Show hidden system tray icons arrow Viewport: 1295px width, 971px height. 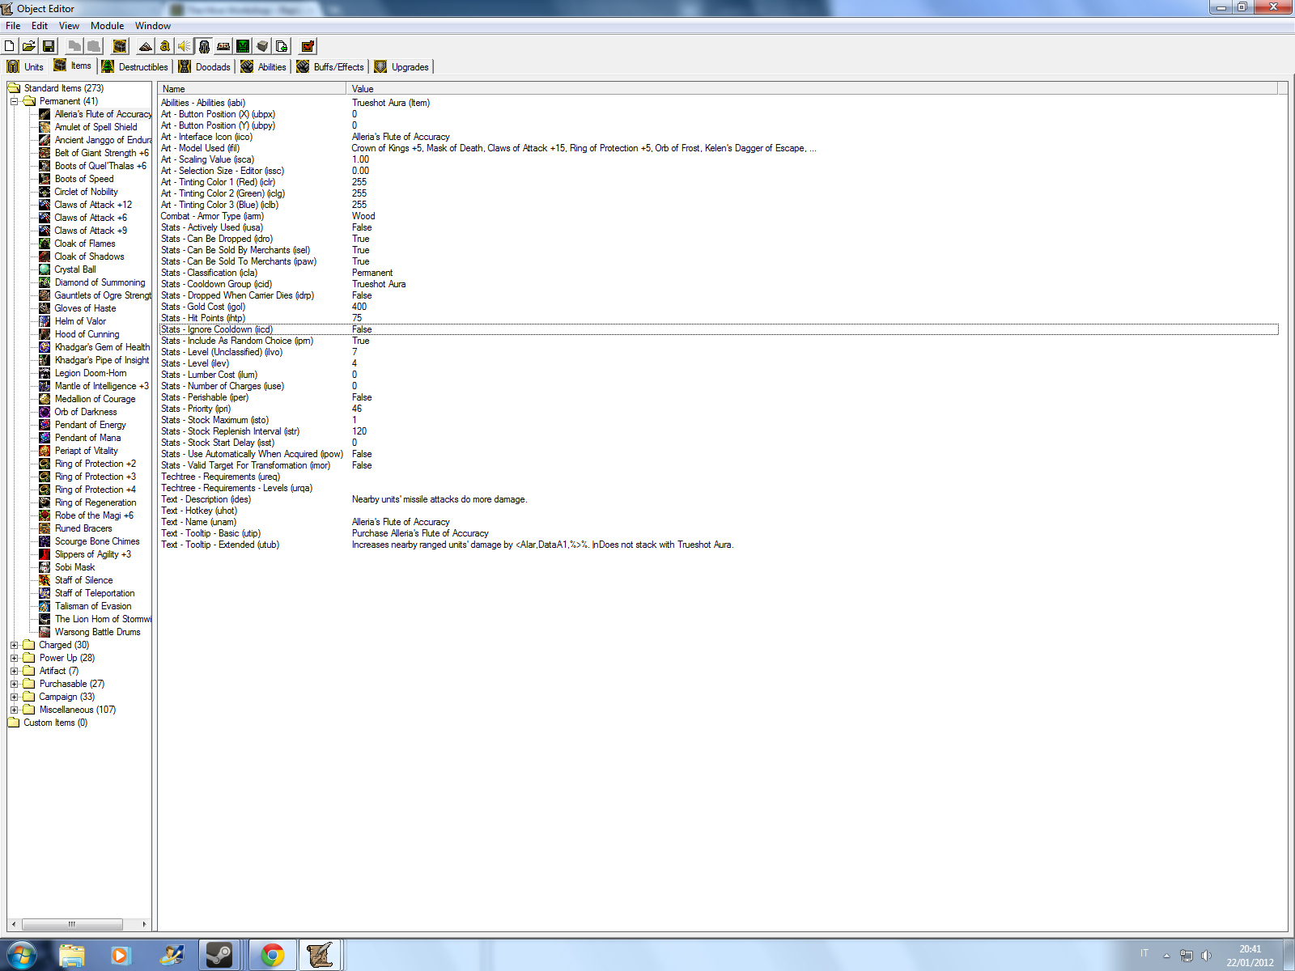click(1166, 956)
